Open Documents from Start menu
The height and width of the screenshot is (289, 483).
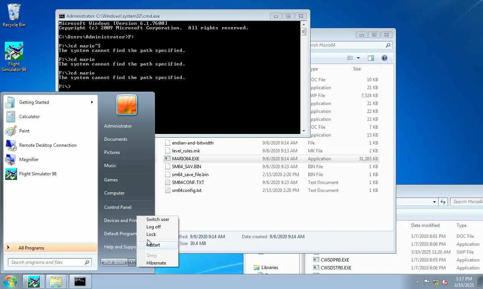[116, 139]
